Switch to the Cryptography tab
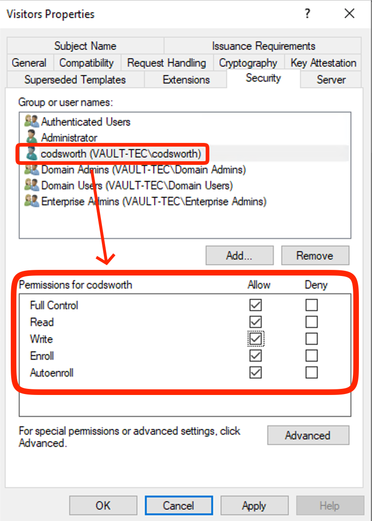The height and width of the screenshot is (521, 372). coord(248,62)
